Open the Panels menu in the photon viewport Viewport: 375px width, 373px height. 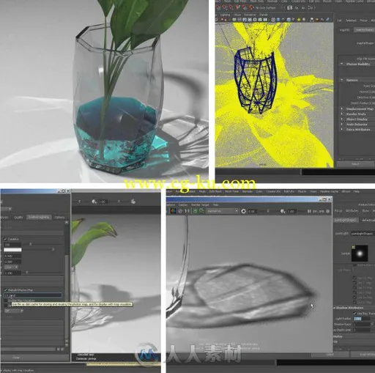pos(264,15)
